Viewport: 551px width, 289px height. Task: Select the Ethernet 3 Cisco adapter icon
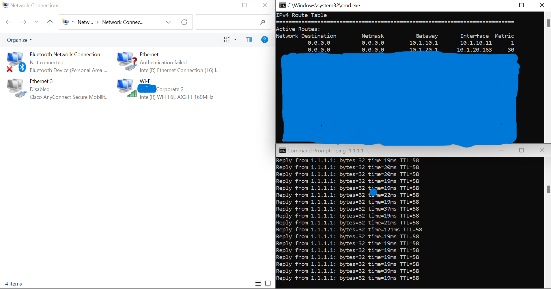[16, 88]
